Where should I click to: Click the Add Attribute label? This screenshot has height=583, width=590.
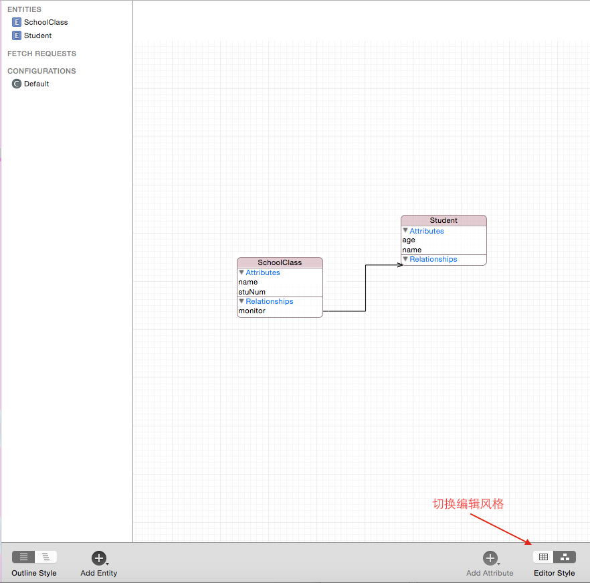click(x=490, y=573)
